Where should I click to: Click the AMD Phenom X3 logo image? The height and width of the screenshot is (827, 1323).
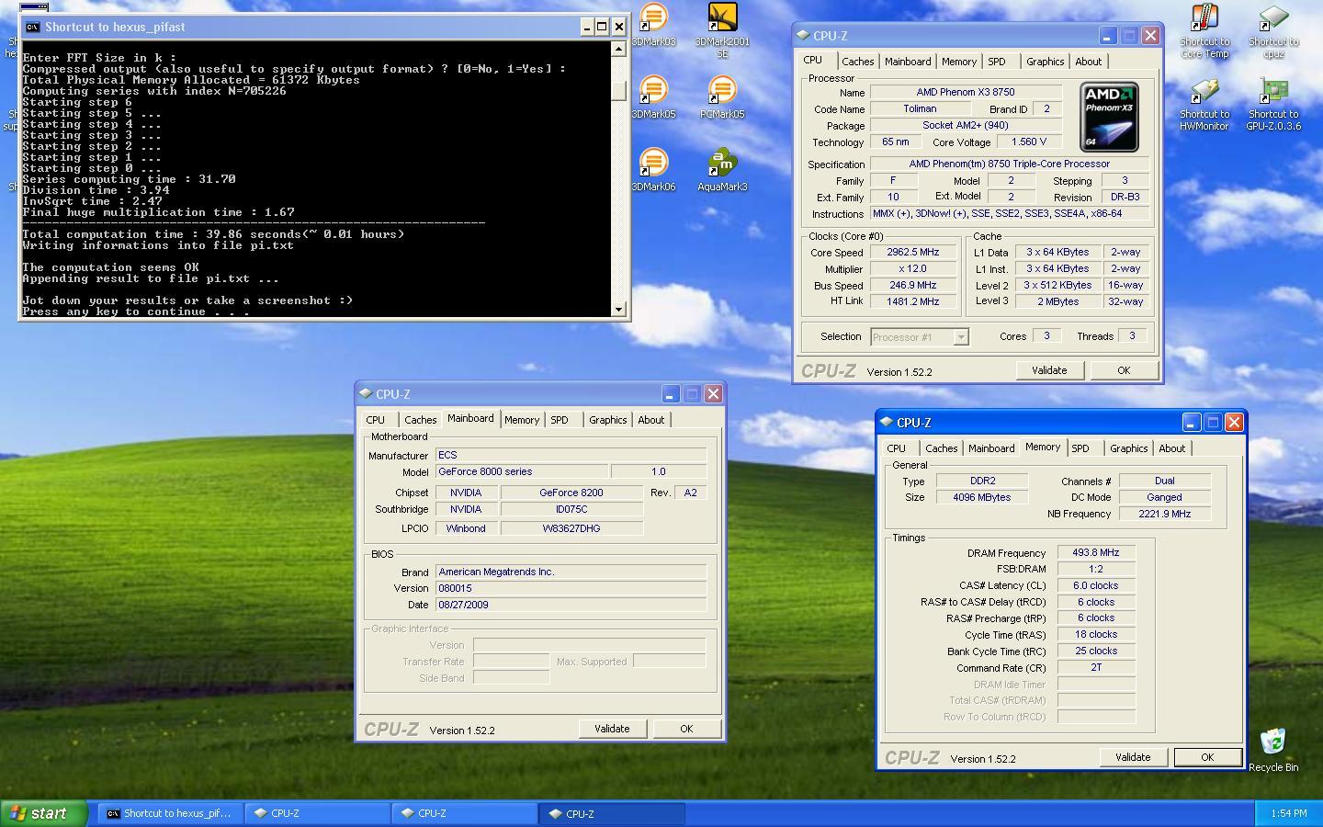point(1109,117)
